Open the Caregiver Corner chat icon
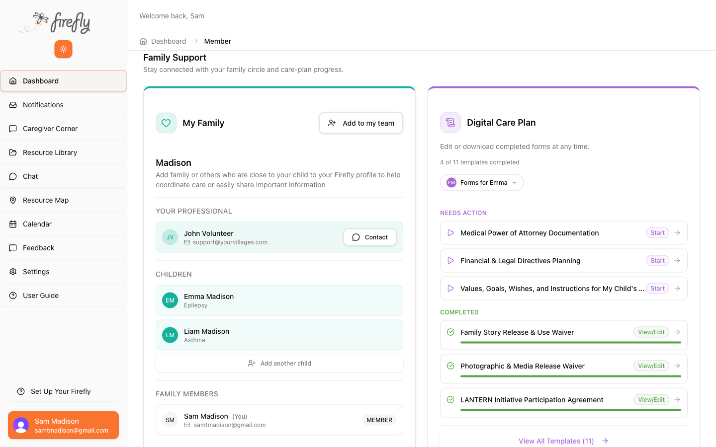Viewport: 716px width, 447px height. [x=13, y=129]
